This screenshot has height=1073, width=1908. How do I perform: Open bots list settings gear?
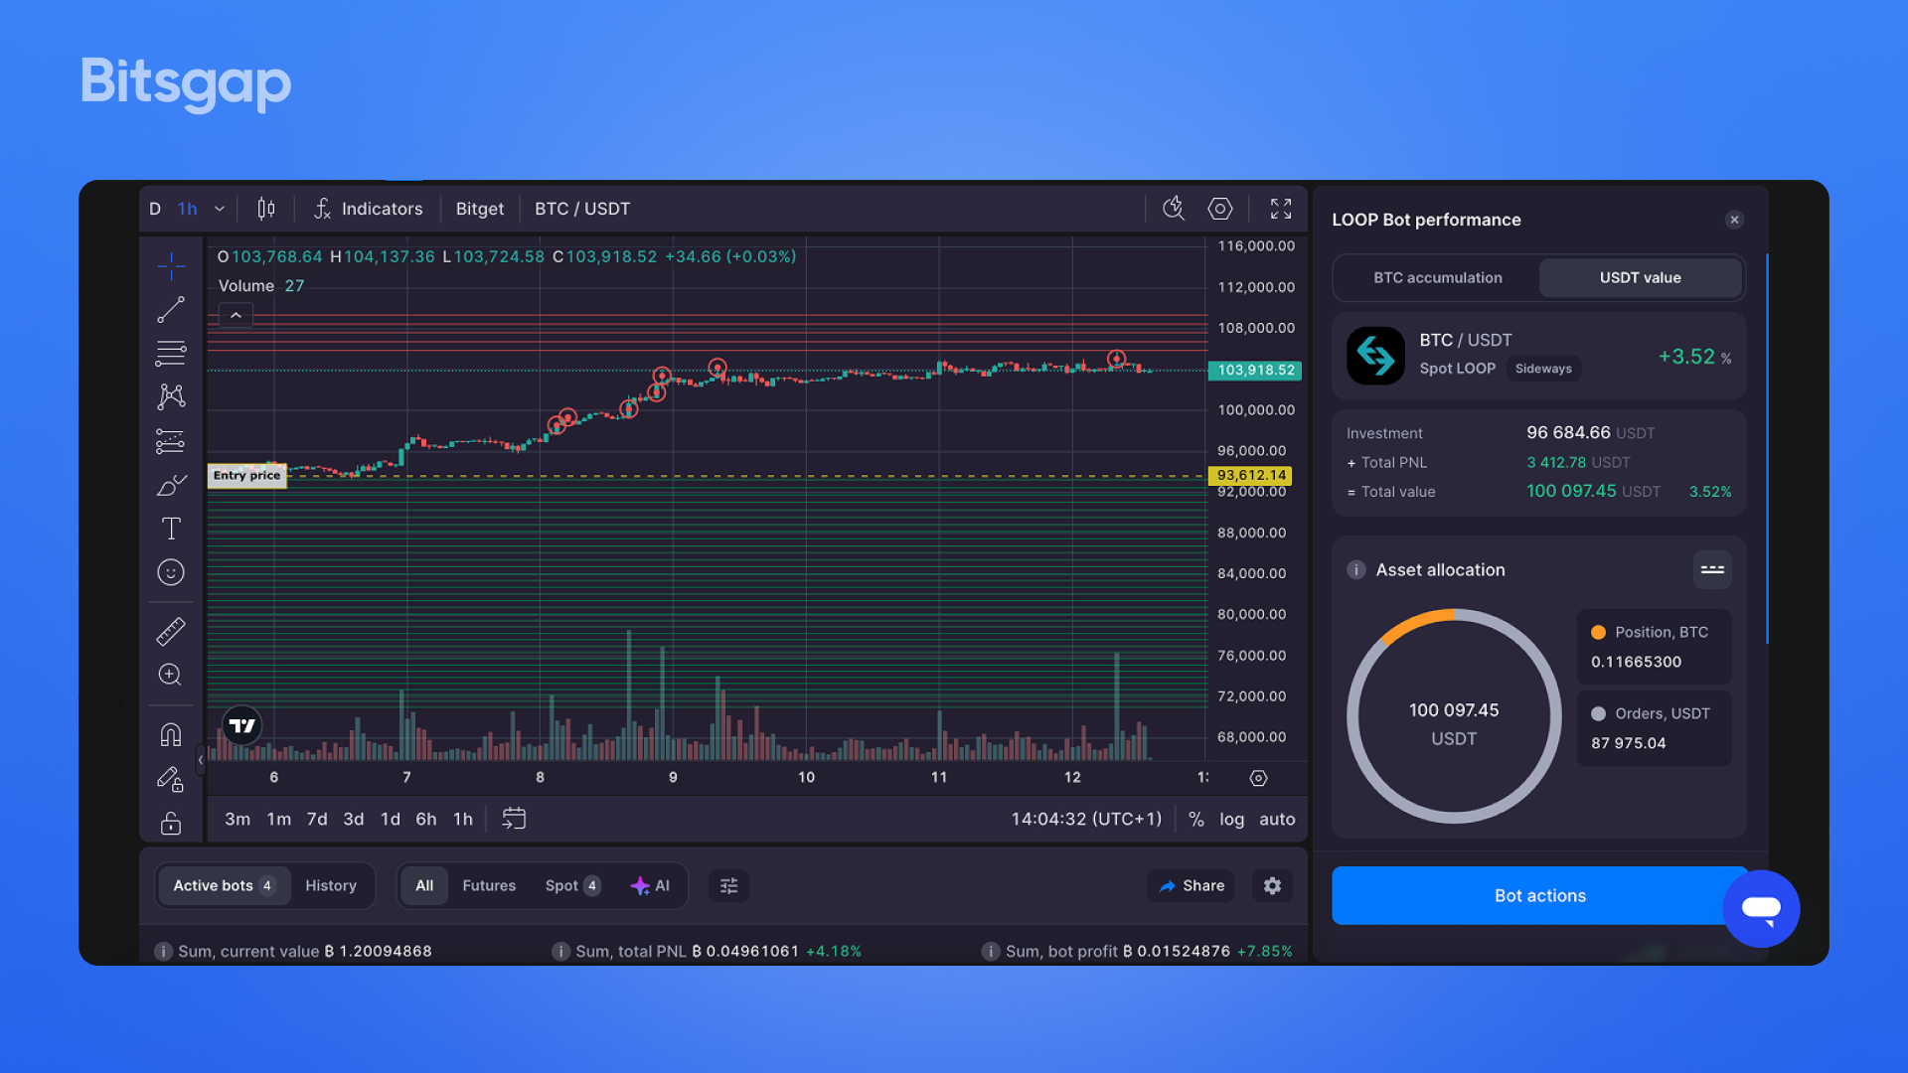[x=1272, y=885]
